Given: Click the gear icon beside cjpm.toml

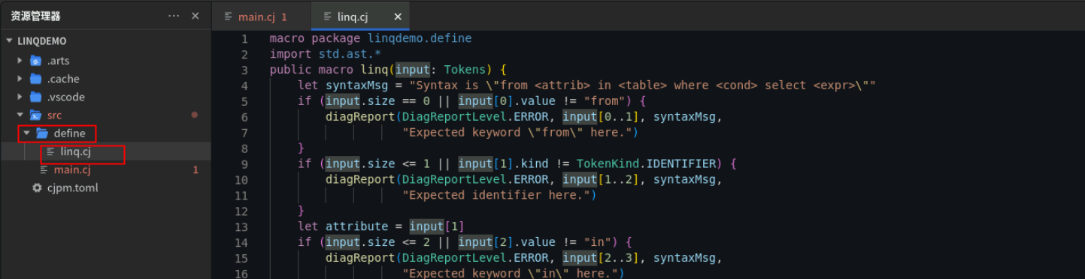Looking at the screenshot, I should [x=37, y=187].
